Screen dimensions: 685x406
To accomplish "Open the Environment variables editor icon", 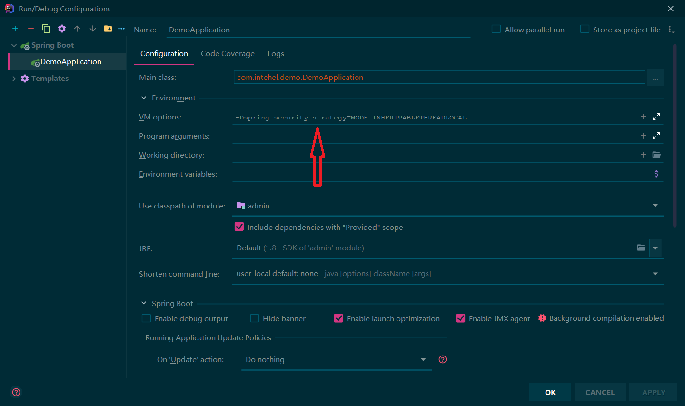I will coord(656,174).
